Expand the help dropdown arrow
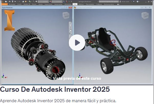The height and width of the screenshot is (104, 154). click(140, 2)
